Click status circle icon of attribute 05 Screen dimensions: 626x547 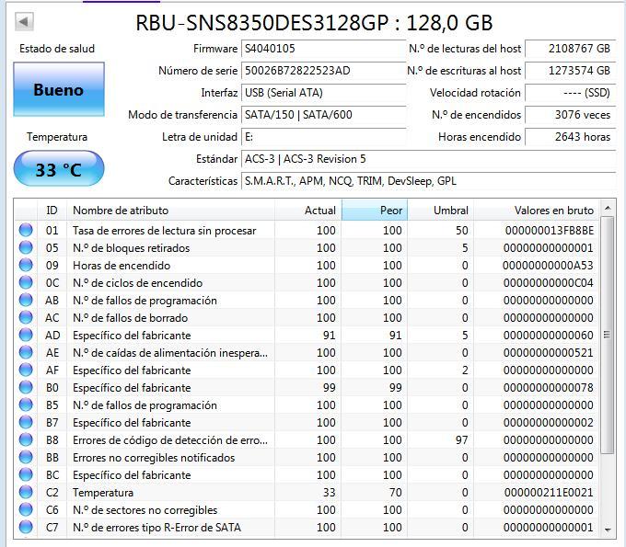(26, 248)
